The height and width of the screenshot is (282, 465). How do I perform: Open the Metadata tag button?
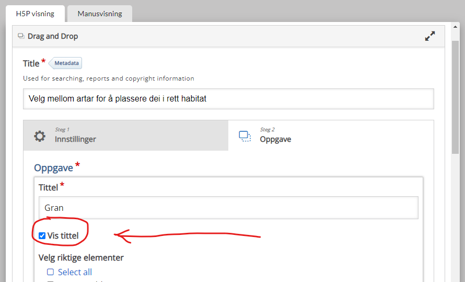65,63
